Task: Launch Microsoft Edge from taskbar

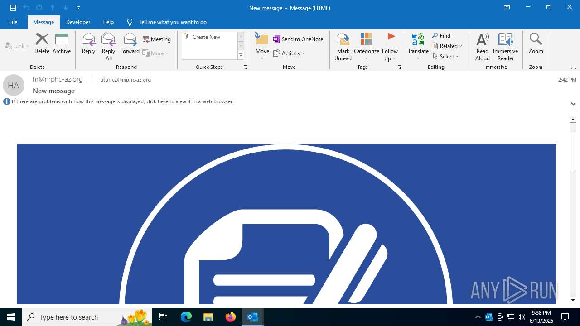Action: pos(186,317)
